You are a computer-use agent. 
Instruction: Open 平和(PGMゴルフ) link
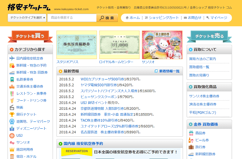(203, 113)
